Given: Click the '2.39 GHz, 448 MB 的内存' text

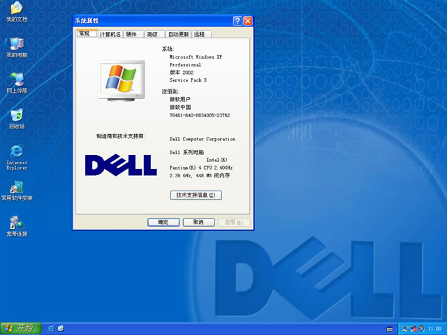Looking at the screenshot, I should (x=200, y=175).
